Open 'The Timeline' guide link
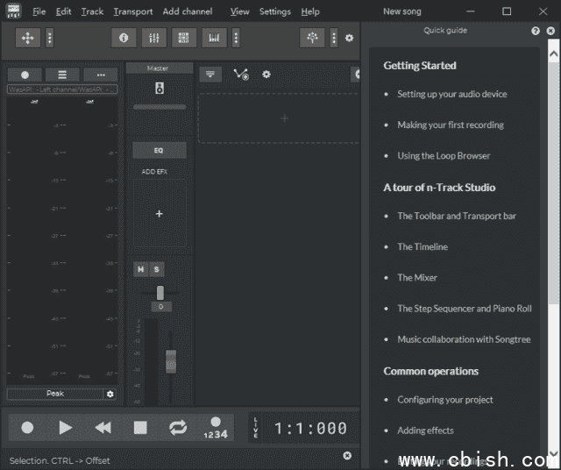Image resolution: width=561 pixels, height=470 pixels. [x=423, y=246]
